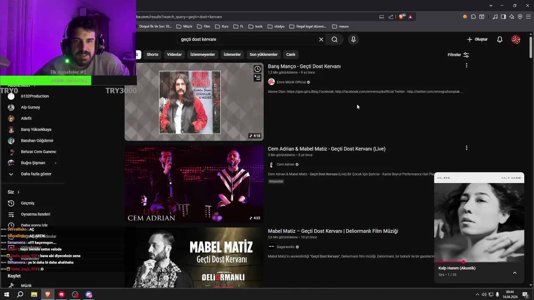The width and height of the screenshot is (534, 300).
Task: Open Filtreler filter options
Action: point(458,55)
